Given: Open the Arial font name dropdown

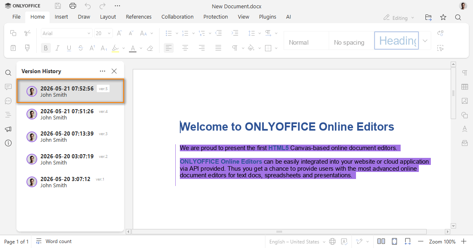Looking at the screenshot, I should tap(89, 33).
